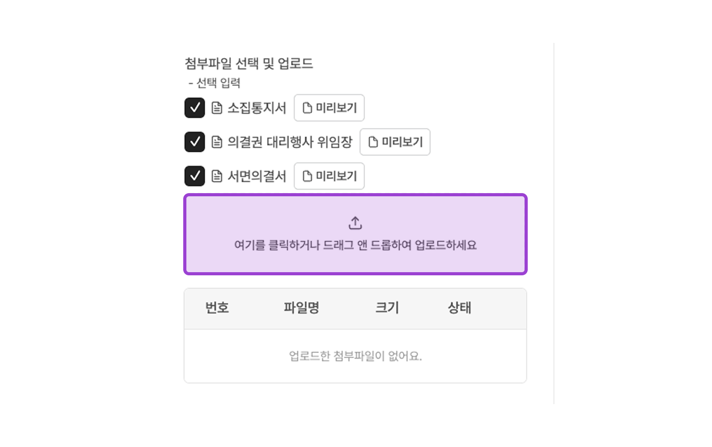Image resolution: width=712 pixels, height=447 pixels.
Task: Uncheck the 의결권 대리행사 위임장 checkbox
Action: coord(194,142)
